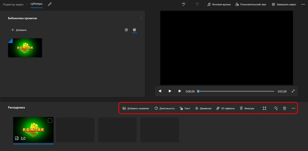Rename project via pencil next to субтитры
This screenshot has width=308, height=151.
click(x=49, y=4)
